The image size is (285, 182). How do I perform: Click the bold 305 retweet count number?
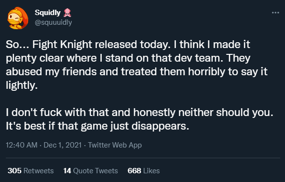(15, 171)
